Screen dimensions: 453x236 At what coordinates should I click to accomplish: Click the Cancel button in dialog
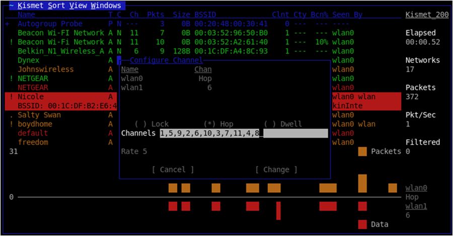pos(173,170)
